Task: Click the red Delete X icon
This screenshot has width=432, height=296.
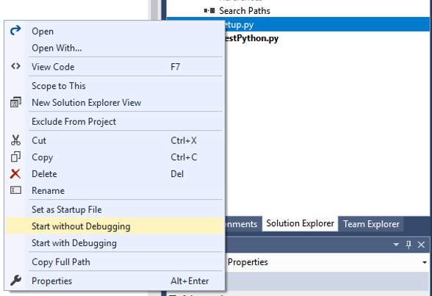Action: pyautogui.click(x=15, y=174)
